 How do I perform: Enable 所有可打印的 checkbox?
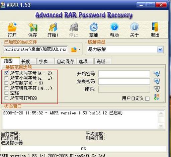coord(6,98)
